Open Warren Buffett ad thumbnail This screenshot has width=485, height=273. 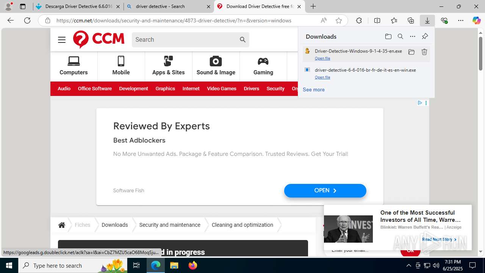pyautogui.click(x=348, y=229)
